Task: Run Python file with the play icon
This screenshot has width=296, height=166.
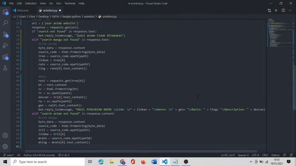Action: (276, 11)
